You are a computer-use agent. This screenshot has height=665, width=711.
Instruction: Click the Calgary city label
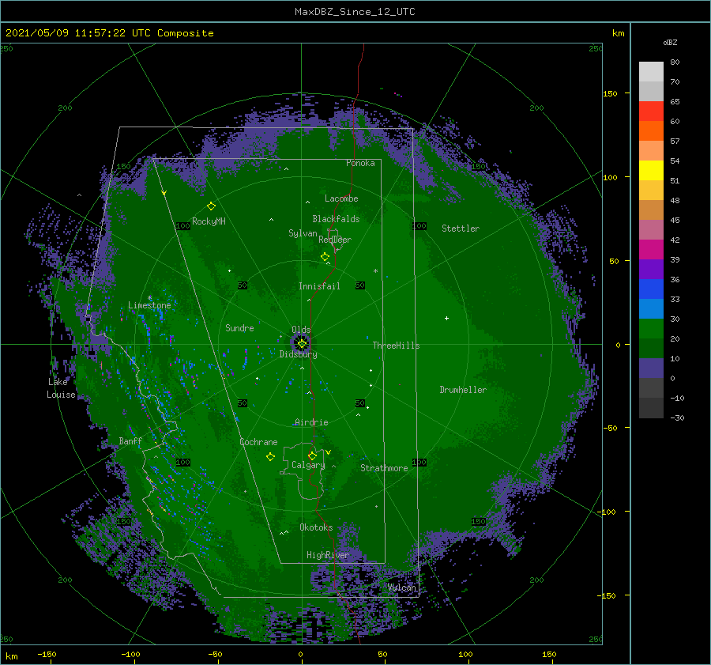coord(308,465)
